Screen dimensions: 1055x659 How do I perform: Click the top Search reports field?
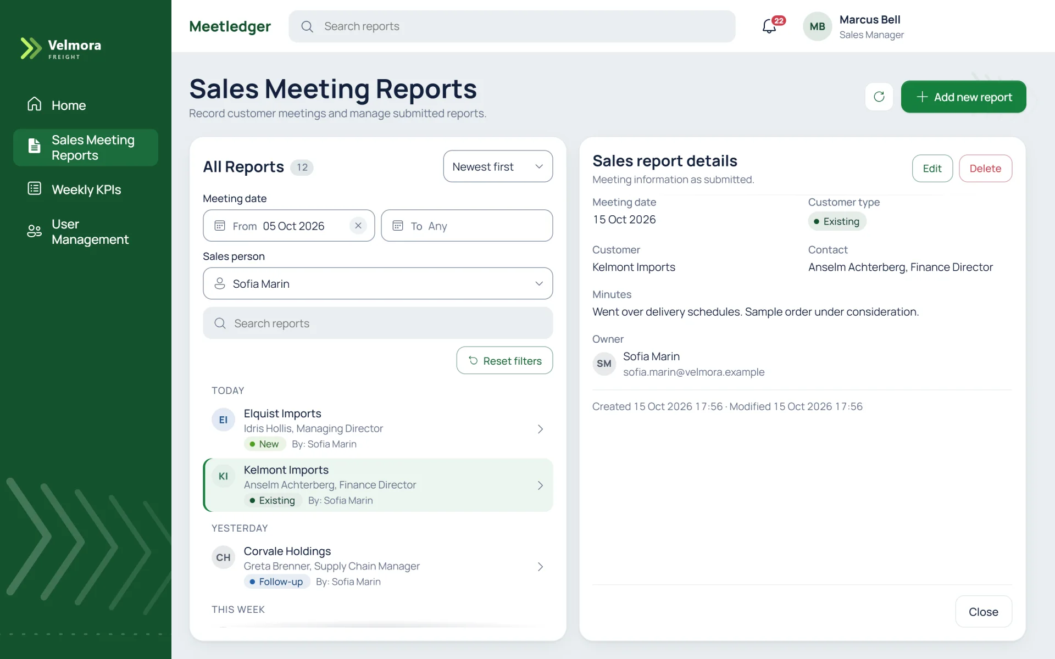coord(512,26)
